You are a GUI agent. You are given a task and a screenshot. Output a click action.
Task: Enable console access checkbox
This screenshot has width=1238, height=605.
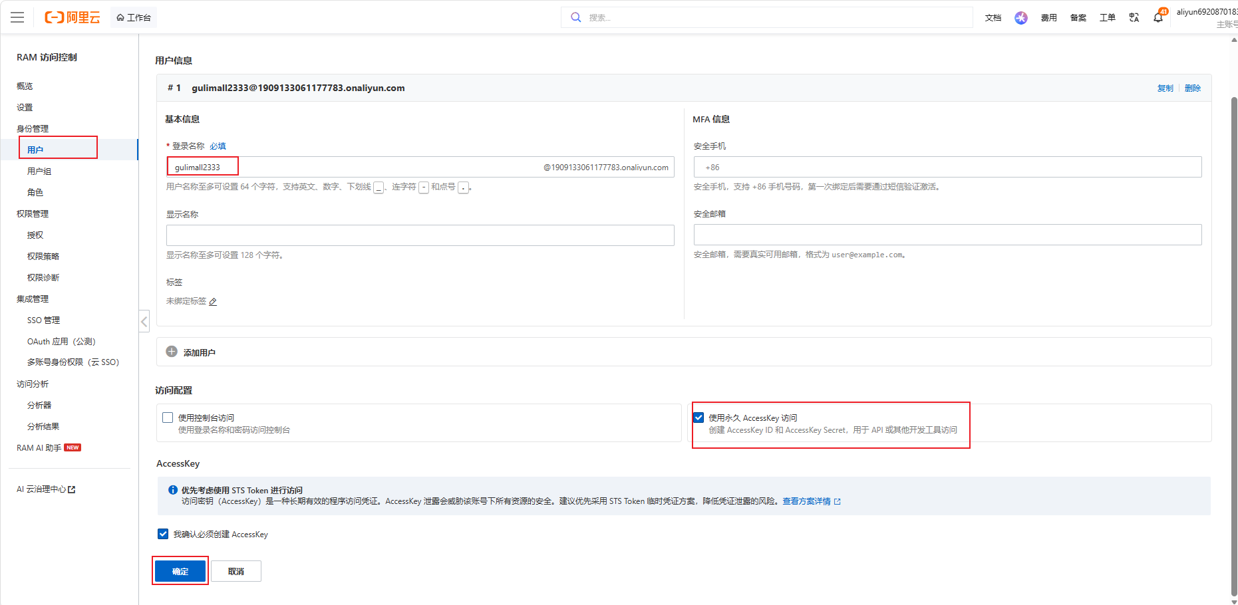(x=168, y=418)
